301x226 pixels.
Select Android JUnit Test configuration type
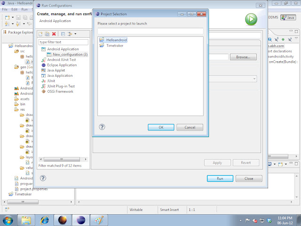tap(58, 60)
